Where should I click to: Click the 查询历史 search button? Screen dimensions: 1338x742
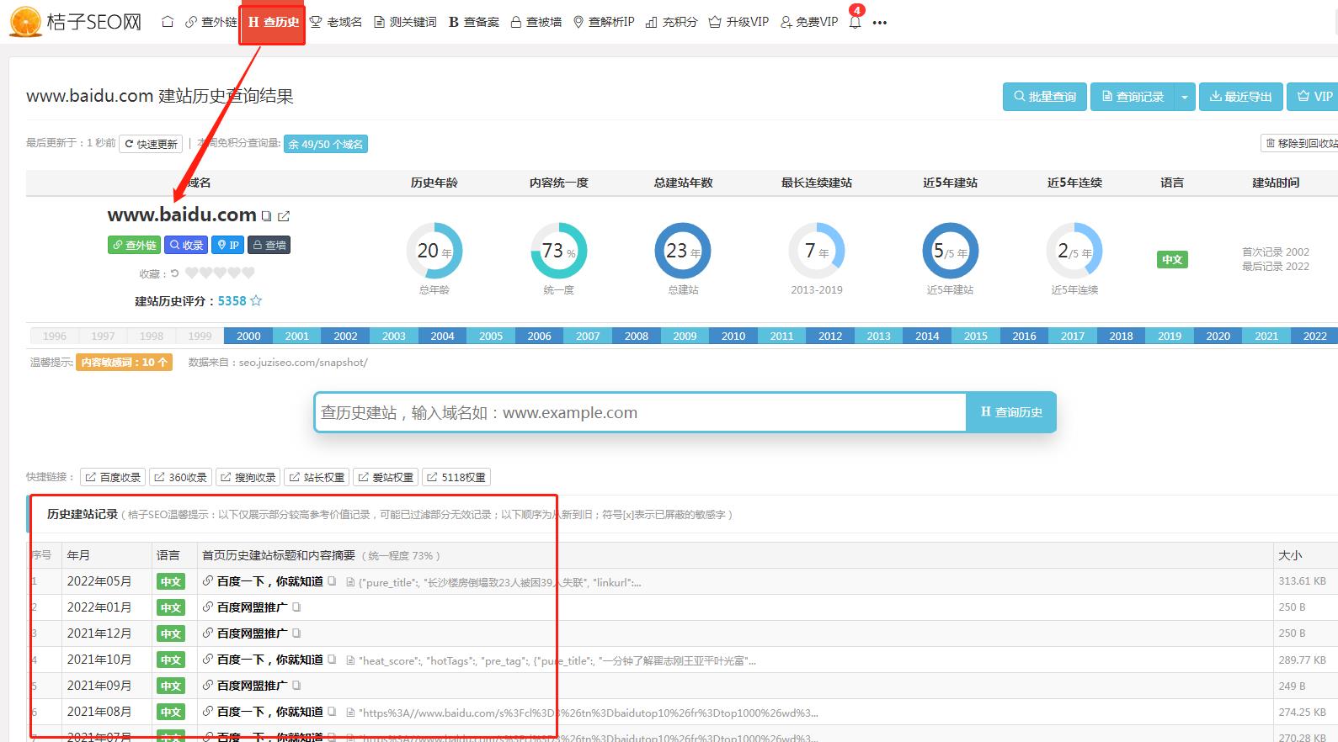(1010, 412)
